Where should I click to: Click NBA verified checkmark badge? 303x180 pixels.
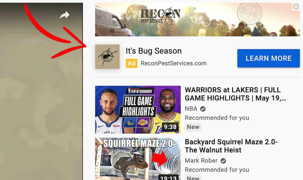[203, 109]
